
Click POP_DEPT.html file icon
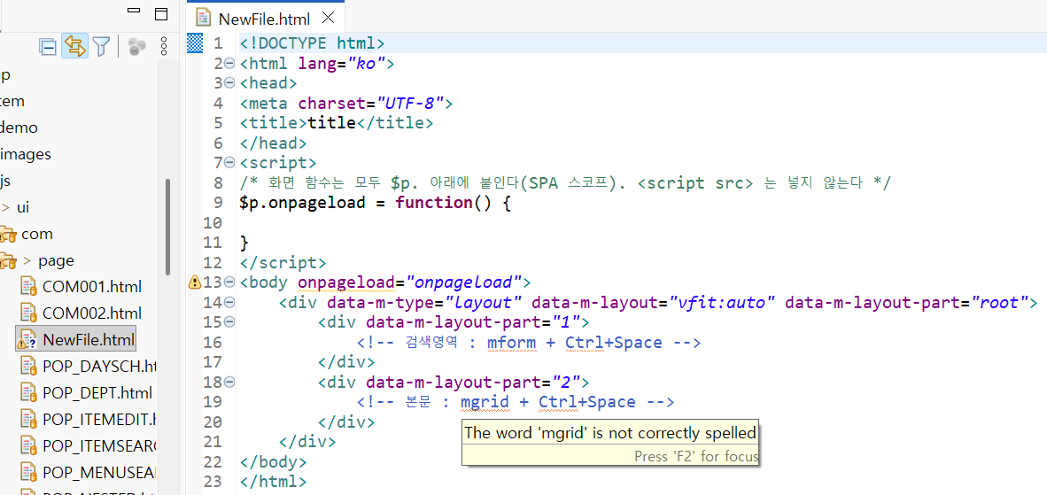[28, 393]
